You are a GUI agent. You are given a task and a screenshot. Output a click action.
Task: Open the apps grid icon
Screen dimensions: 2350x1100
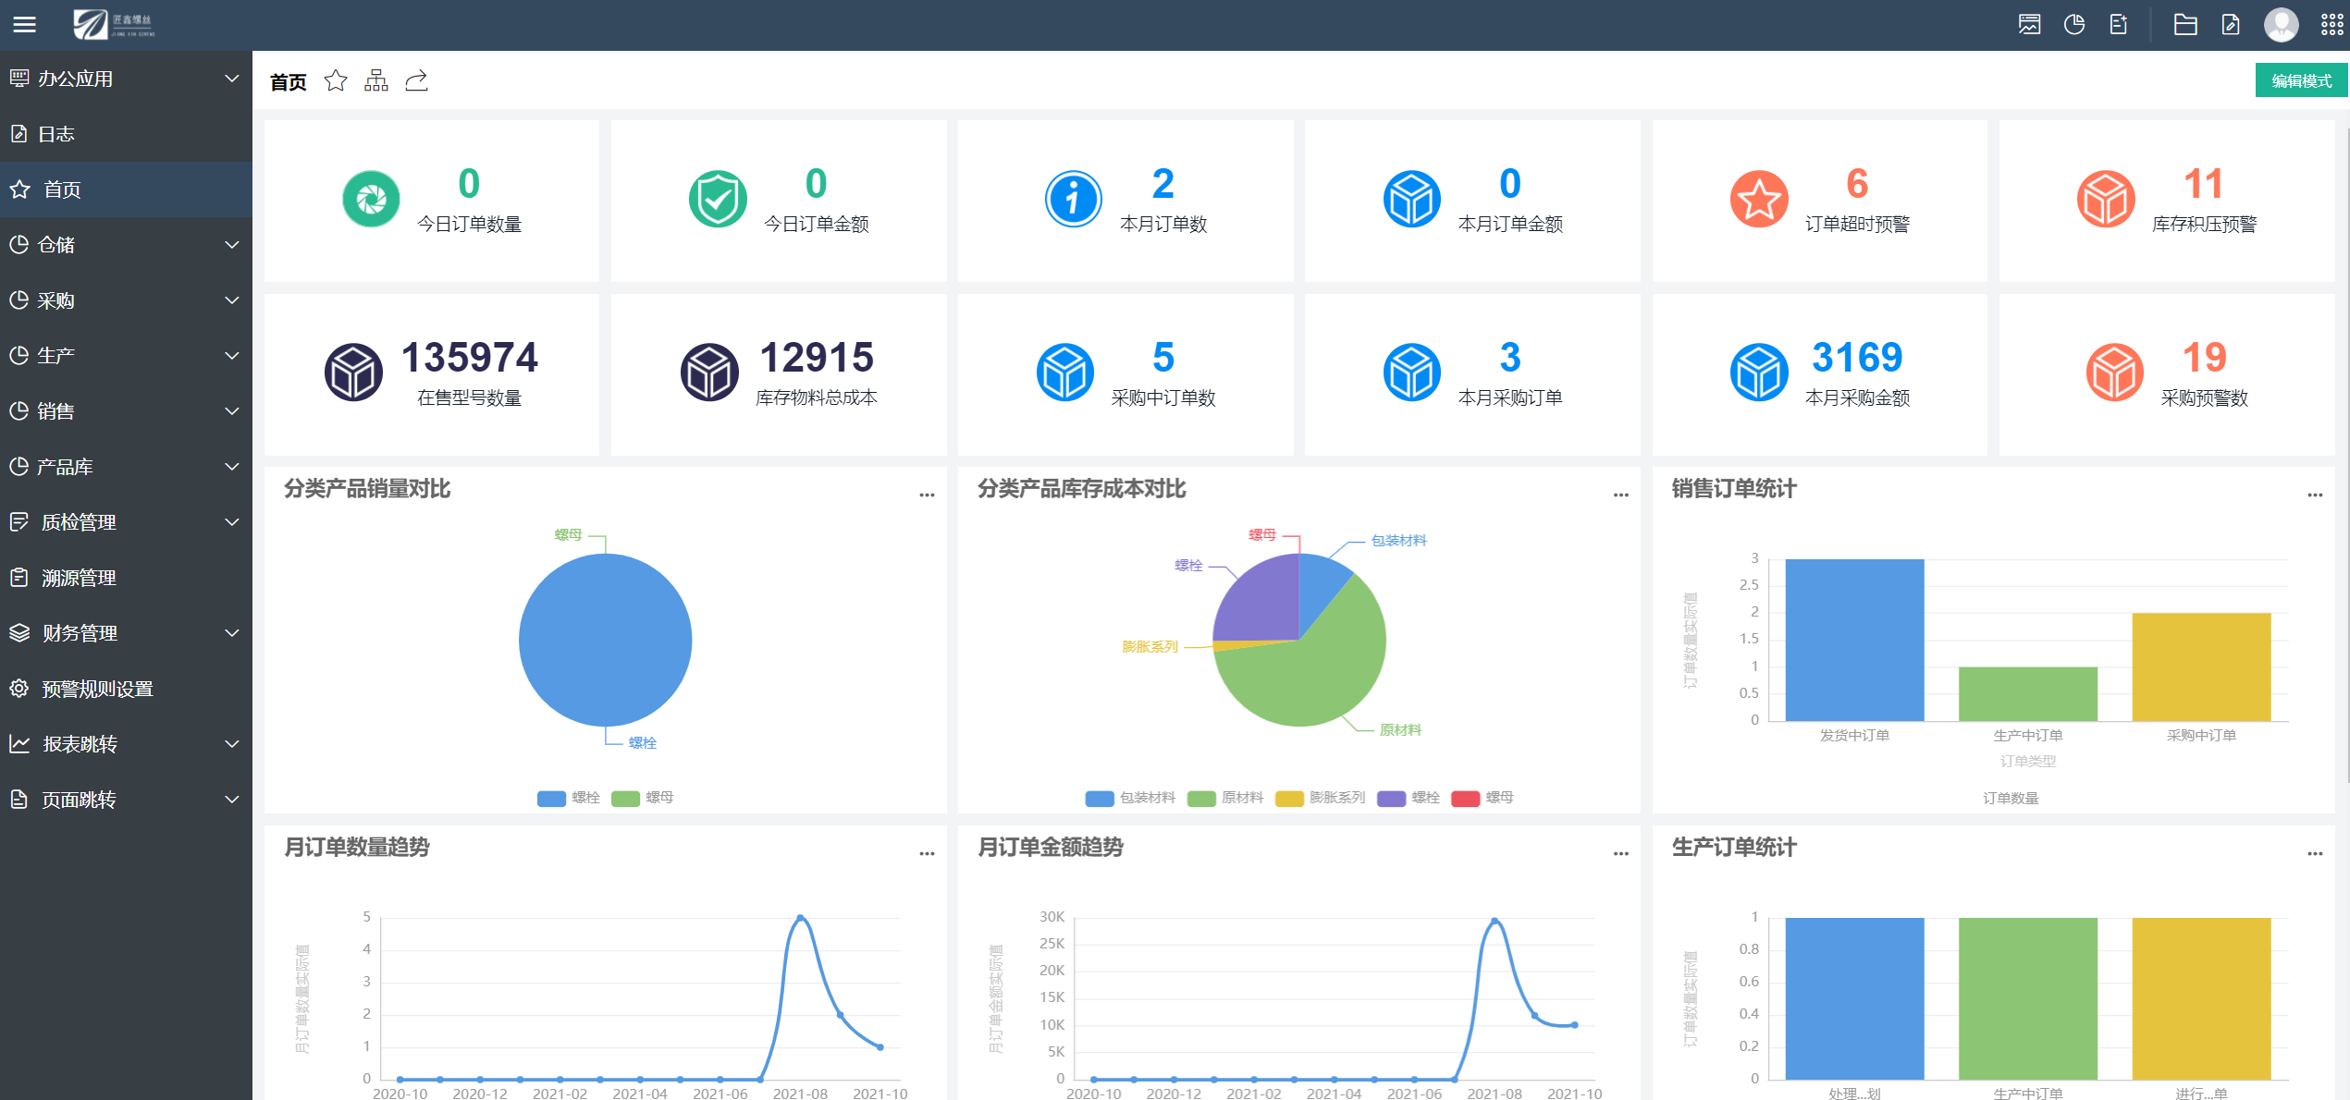pos(2332,25)
